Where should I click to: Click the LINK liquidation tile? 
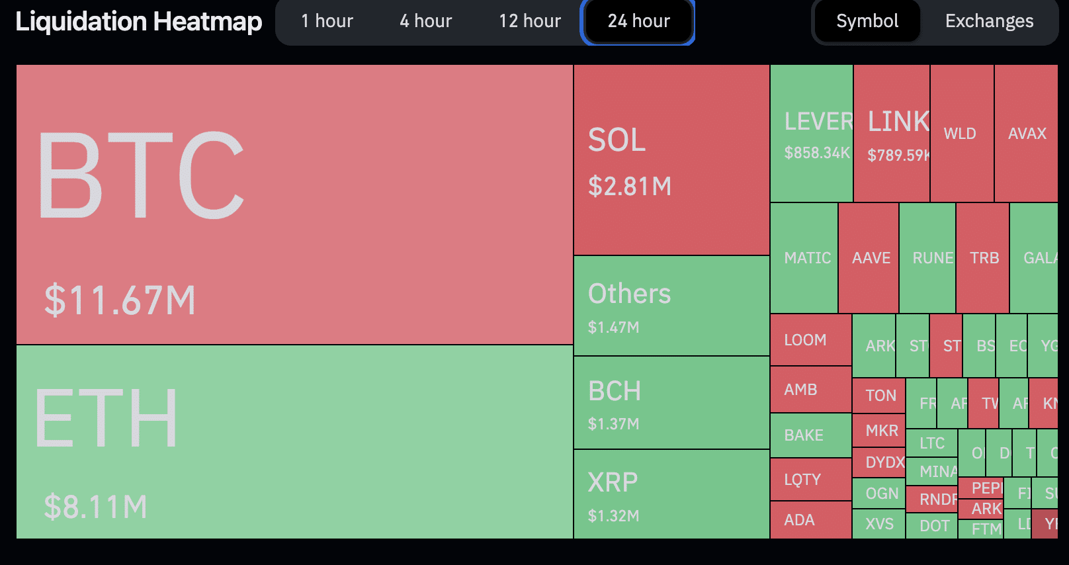(x=891, y=134)
